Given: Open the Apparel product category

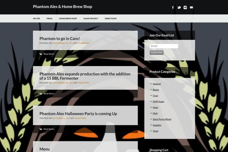Looking at the screenshot, I should coord(157,84).
